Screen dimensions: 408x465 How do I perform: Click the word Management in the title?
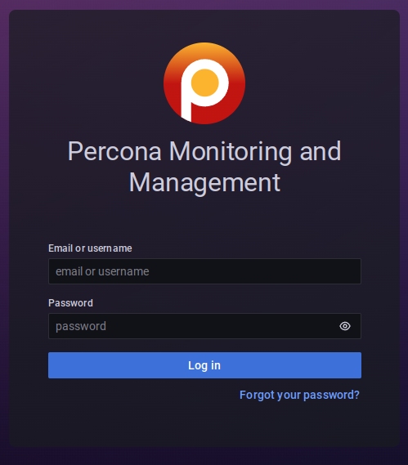pyautogui.click(x=204, y=183)
